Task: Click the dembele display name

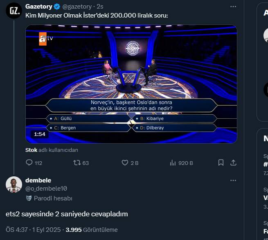Action: pyautogui.click(x=38, y=180)
